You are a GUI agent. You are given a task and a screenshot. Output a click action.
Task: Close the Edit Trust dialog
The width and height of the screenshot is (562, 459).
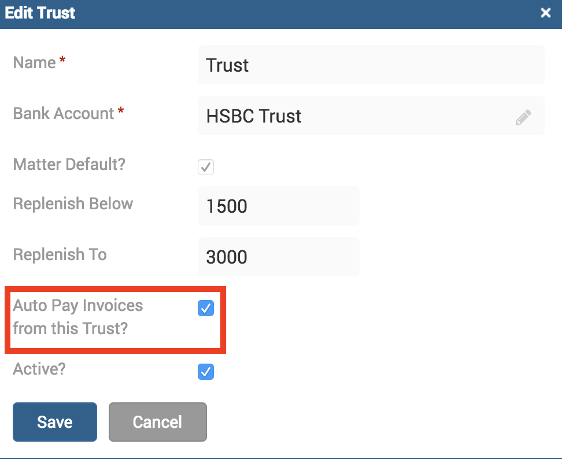coord(545,13)
